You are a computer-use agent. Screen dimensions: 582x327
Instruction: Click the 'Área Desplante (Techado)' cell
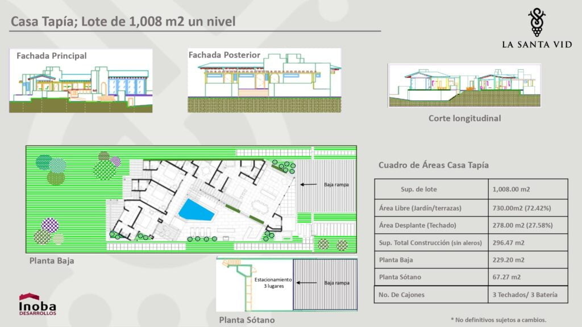point(431,225)
